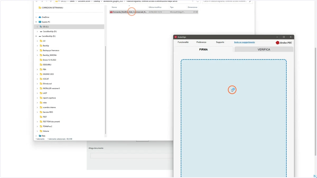Click the navigation pane vertical scrollbar
The height and width of the screenshot is (178, 317).
tap(106, 90)
